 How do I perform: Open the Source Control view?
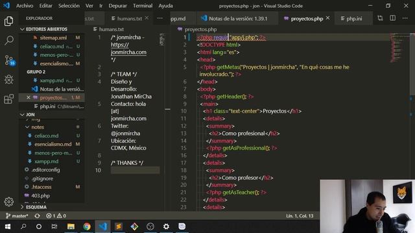(10, 60)
